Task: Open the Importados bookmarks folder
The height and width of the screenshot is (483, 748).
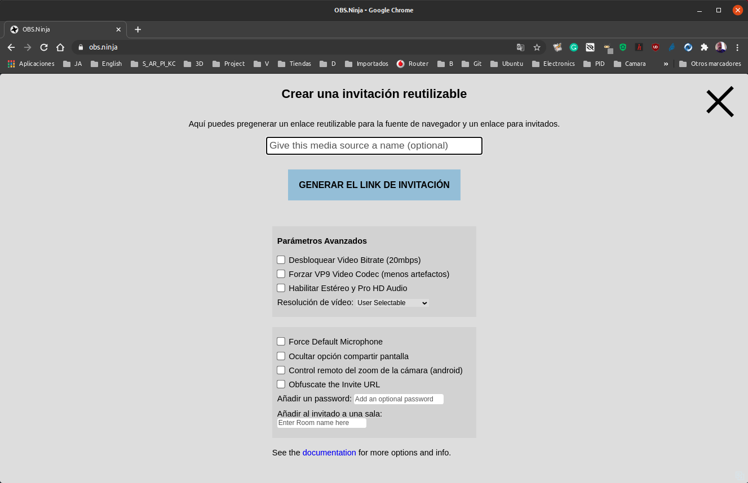Action: coord(366,64)
